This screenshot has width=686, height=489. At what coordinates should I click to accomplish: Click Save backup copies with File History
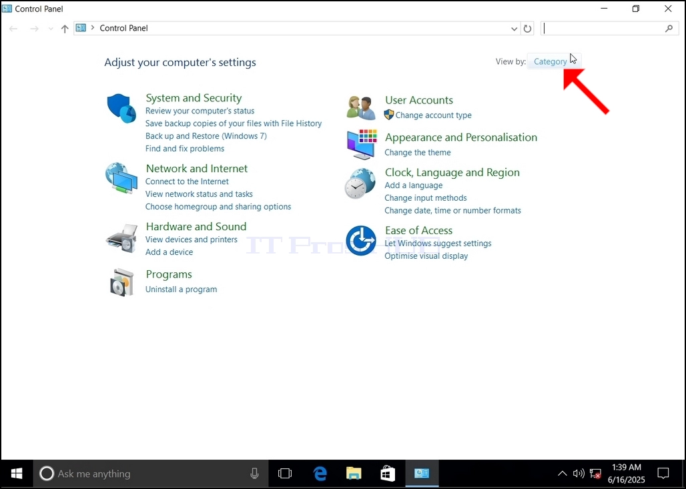click(233, 124)
